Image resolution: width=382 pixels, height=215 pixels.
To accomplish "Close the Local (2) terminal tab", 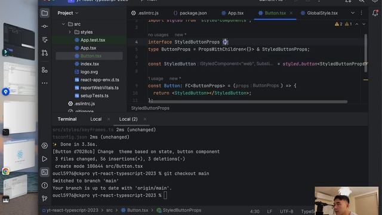I will 145,119.
